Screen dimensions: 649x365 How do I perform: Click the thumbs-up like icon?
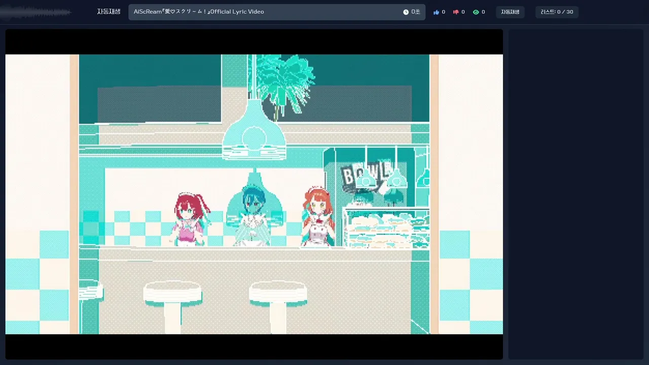[436, 12]
